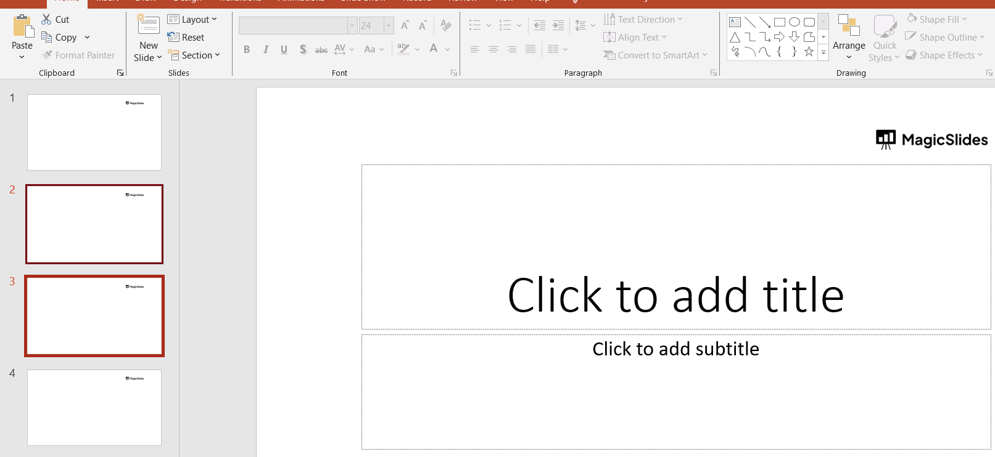995x457 pixels.
Task: Click the Paste clipboard icon
Action: click(x=22, y=27)
